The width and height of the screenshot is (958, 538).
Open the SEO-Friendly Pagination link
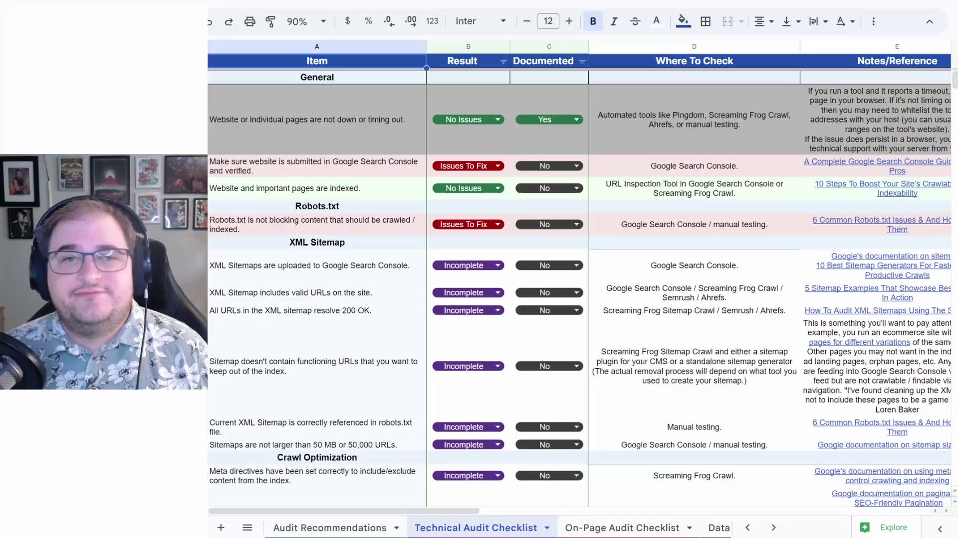pos(898,503)
